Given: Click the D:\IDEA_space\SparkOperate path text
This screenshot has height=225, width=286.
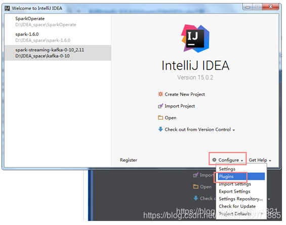Looking at the screenshot, I should click(x=46, y=25).
